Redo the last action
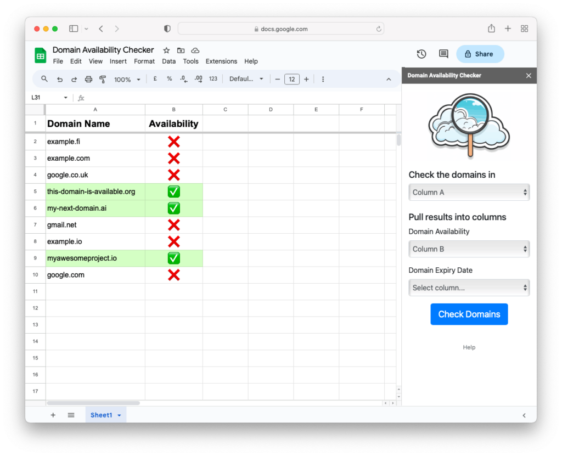The width and height of the screenshot is (562, 456). pos(74,79)
